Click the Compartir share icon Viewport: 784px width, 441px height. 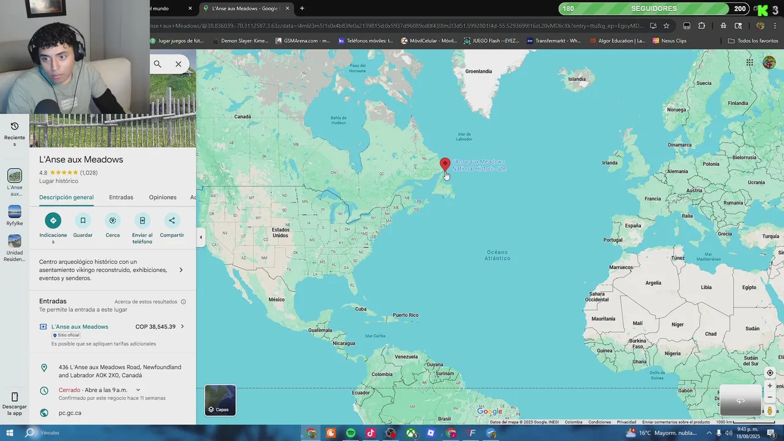pos(171,221)
